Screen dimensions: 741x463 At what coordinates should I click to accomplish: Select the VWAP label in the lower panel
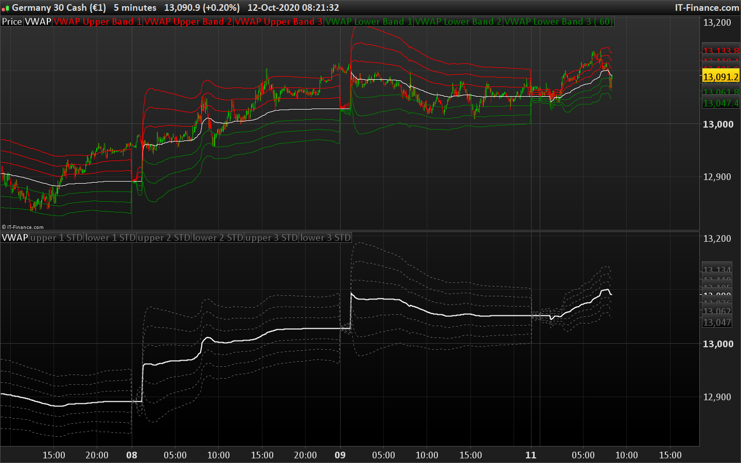15,238
